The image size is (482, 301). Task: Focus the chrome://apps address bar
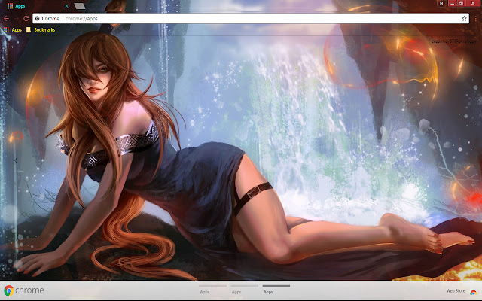tap(251, 18)
